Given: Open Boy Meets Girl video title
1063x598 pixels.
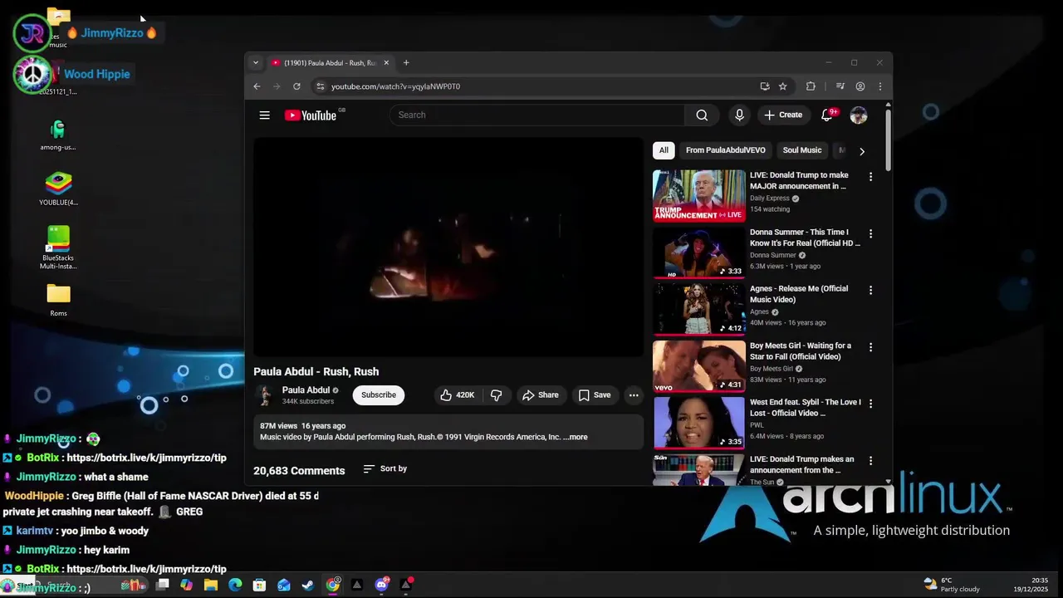Looking at the screenshot, I should click(x=801, y=351).
